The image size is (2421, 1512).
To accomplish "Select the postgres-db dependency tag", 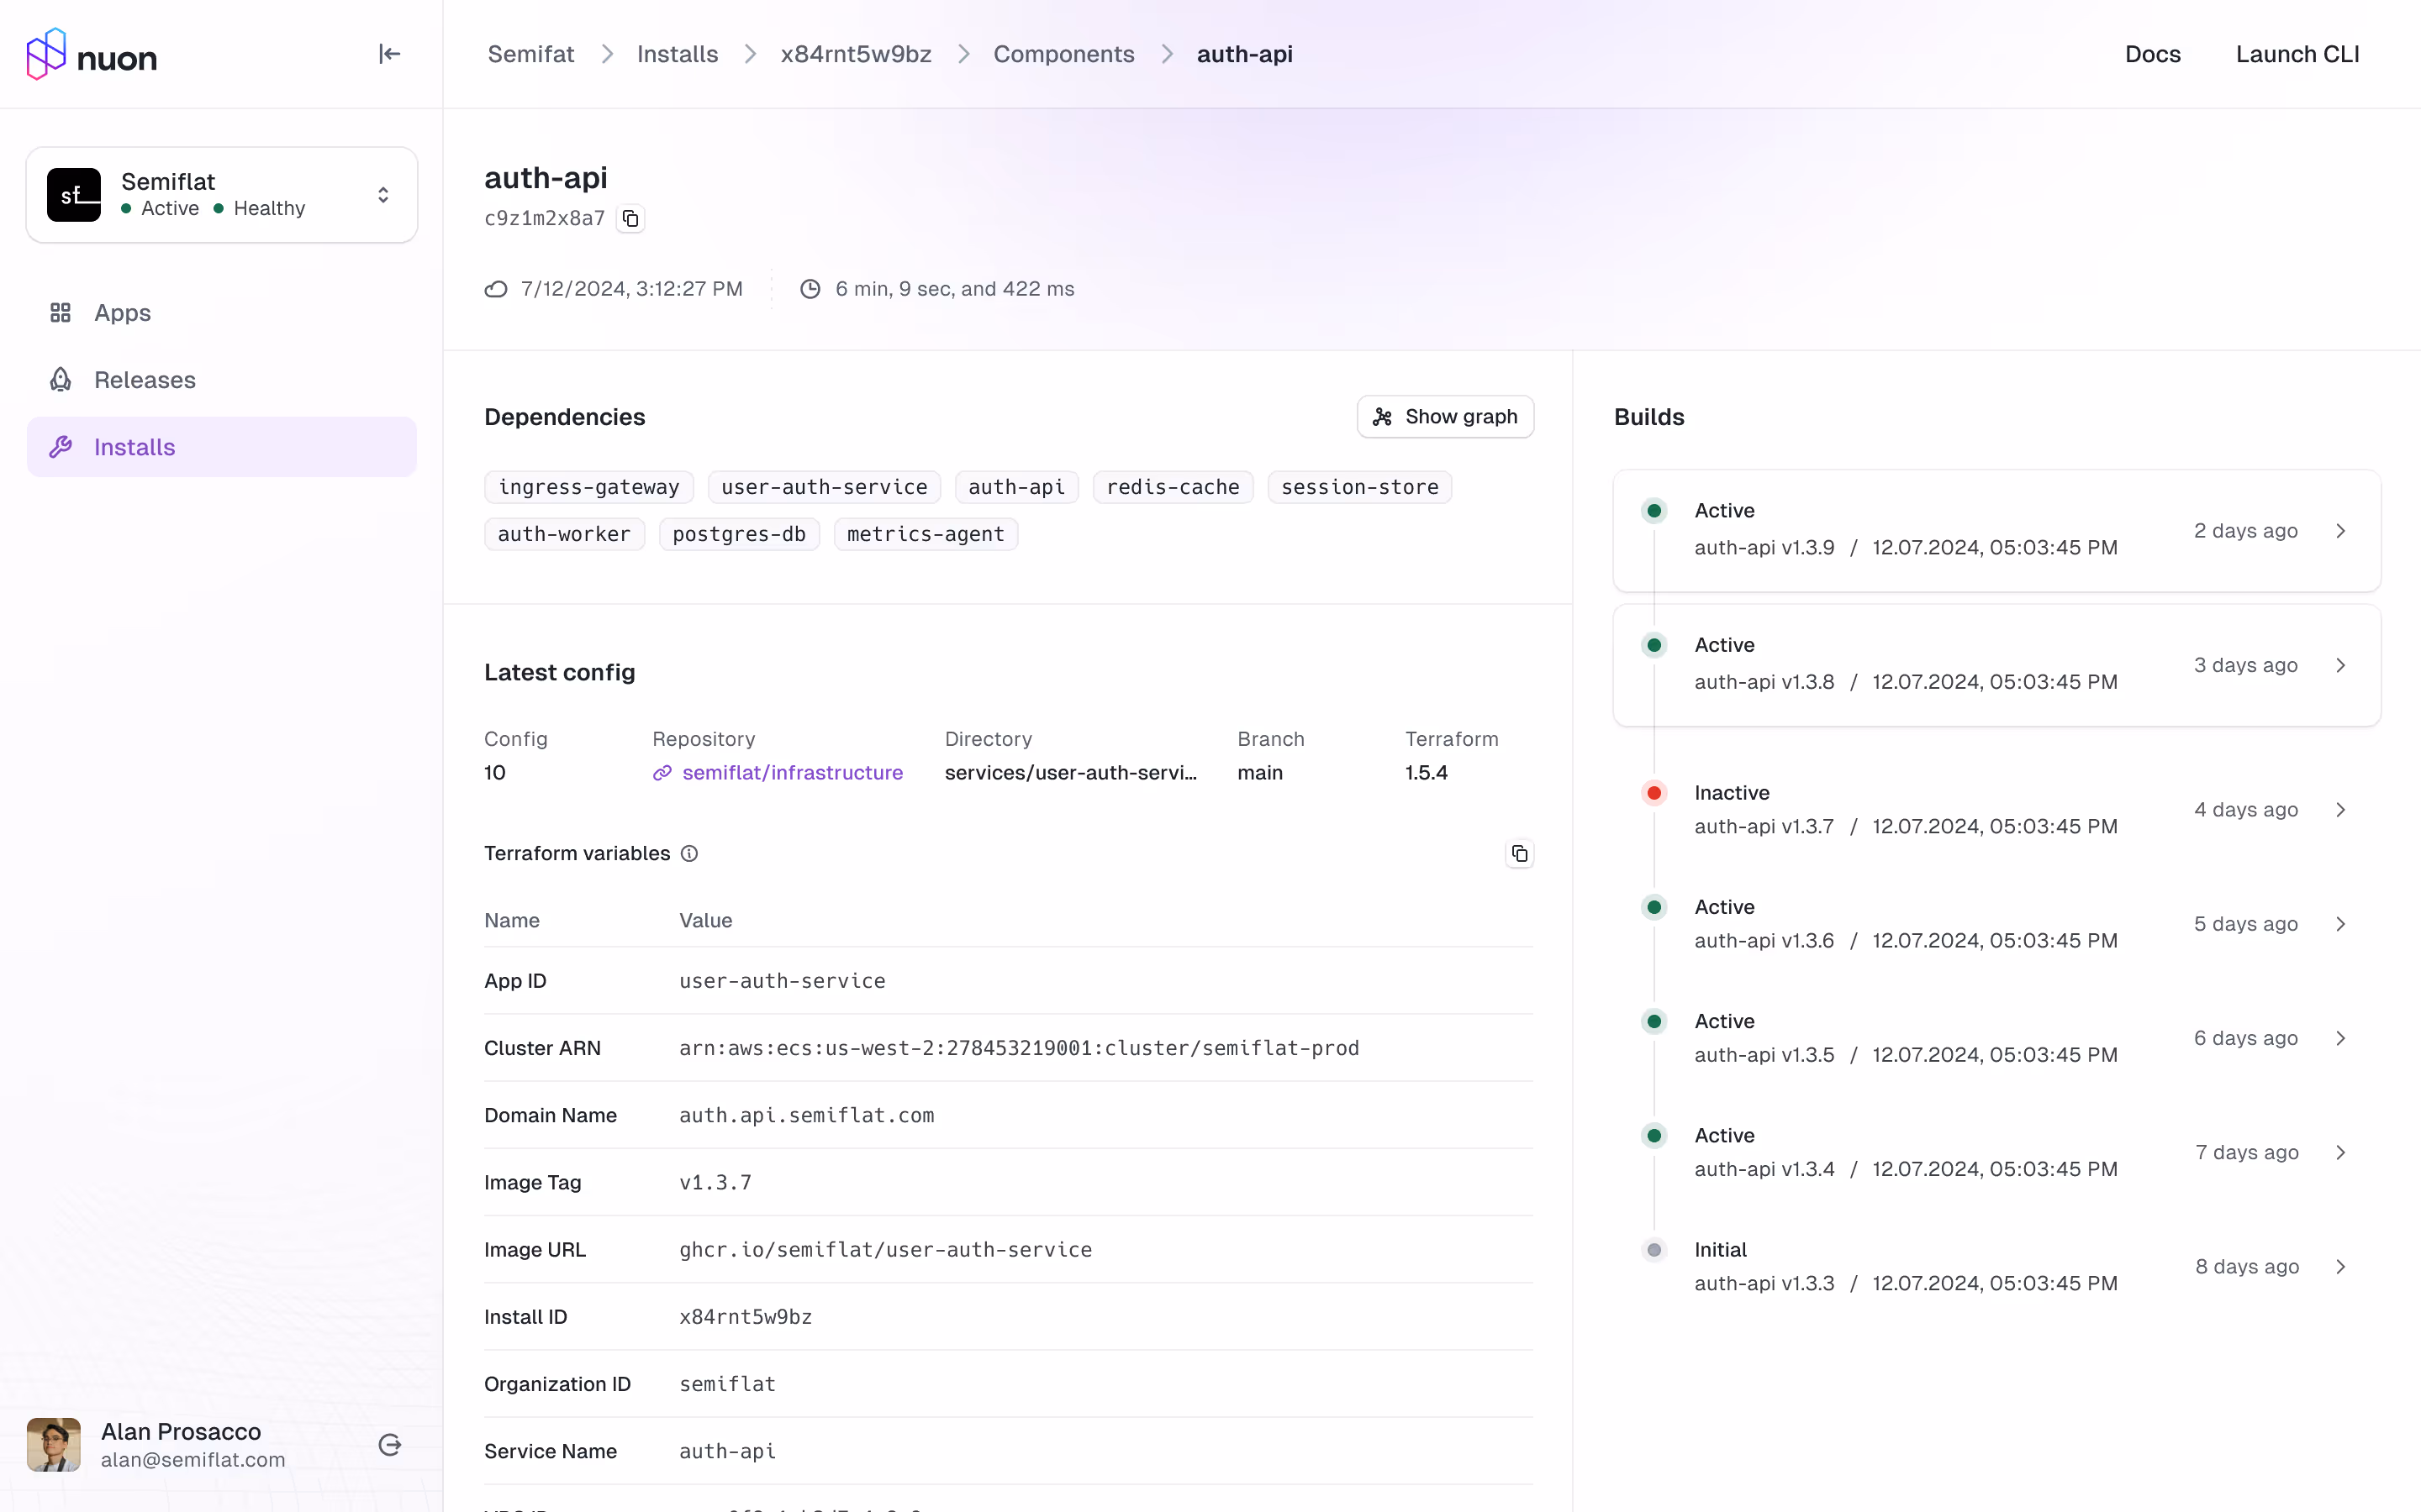I will (739, 534).
